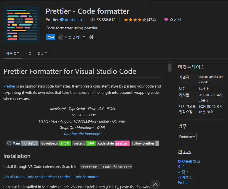
Task: Click the 'Prettier Formatter for Visual Studio Code' heading
Action: pos(70,71)
